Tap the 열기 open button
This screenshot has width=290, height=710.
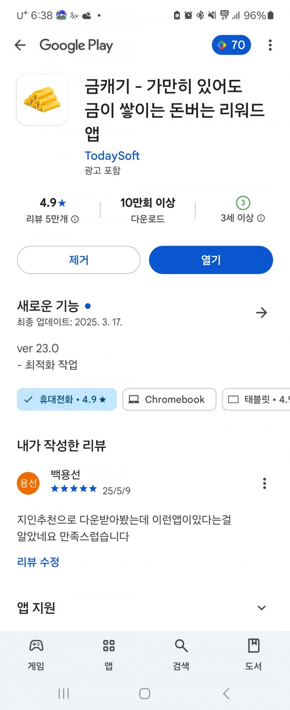tap(211, 260)
